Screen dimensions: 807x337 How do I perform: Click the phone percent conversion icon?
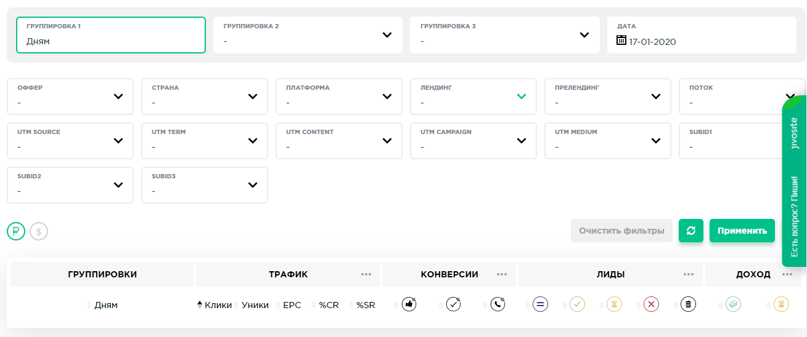(x=498, y=304)
